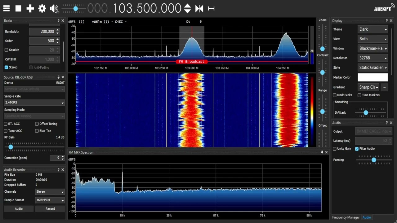This screenshot has width=397, height=223.
Task: Click the AIRSPY logo
Action: (x=384, y=8)
